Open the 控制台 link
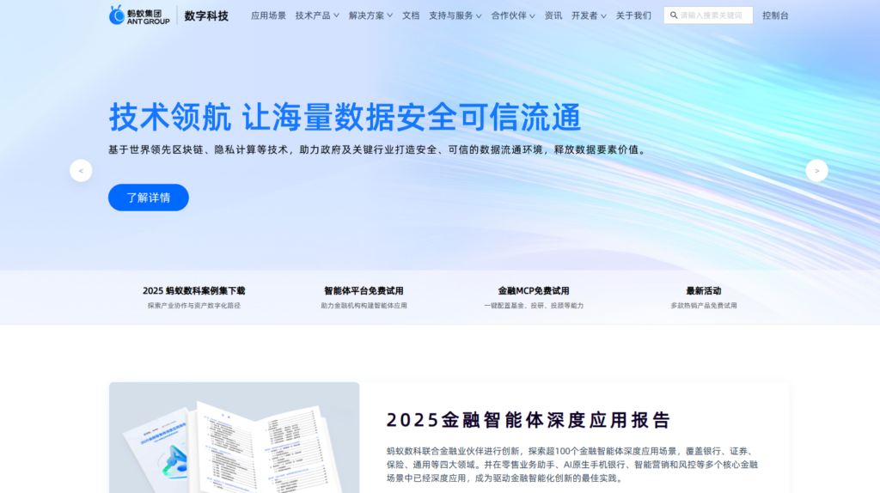The height and width of the screenshot is (493, 880). pyautogui.click(x=775, y=15)
